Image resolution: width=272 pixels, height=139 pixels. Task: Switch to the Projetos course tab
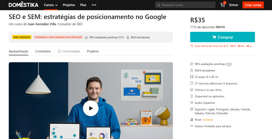93,52
